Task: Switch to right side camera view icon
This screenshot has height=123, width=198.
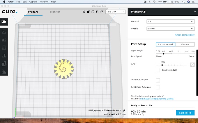Action: [x=101, y=12]
